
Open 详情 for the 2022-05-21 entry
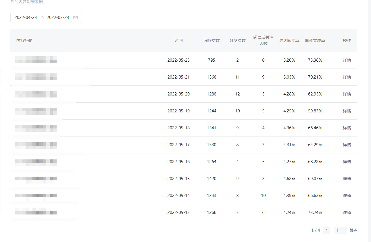(x=347, y=77)
